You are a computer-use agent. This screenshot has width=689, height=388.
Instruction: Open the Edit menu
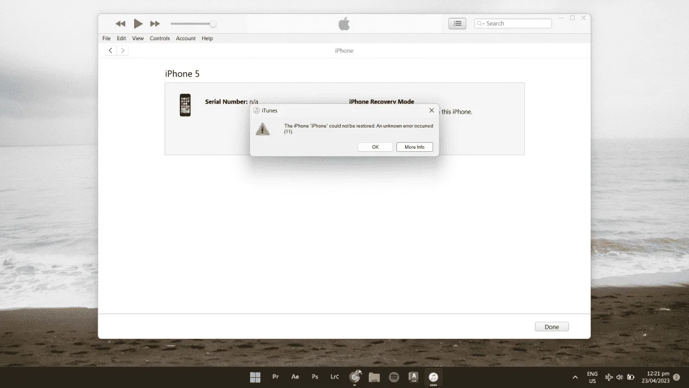(x=121, y=38)
